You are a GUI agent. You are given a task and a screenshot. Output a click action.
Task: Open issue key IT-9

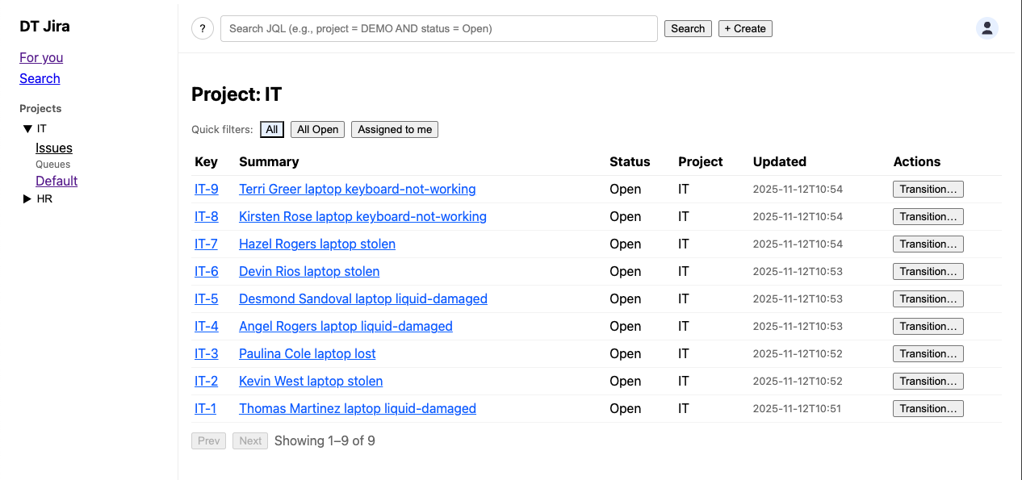point(206,189)
